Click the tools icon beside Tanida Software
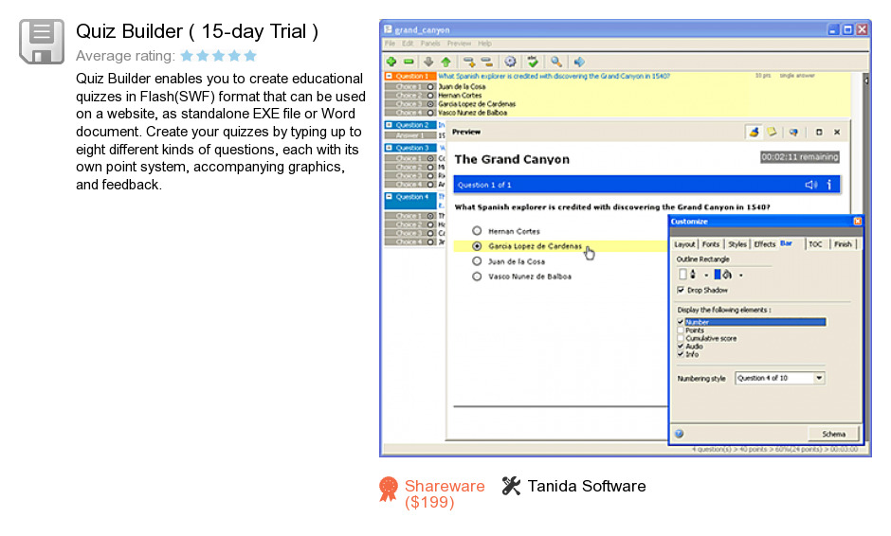The image size is (891, 536). click(511, 486)
